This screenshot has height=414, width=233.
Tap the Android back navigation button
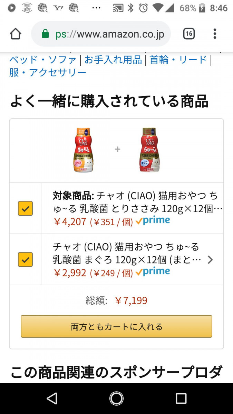point(52,398)
